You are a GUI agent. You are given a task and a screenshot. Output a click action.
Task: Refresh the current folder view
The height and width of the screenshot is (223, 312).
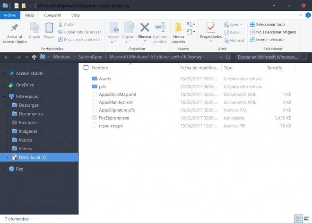pyautogui.click(x=228, y=57)
